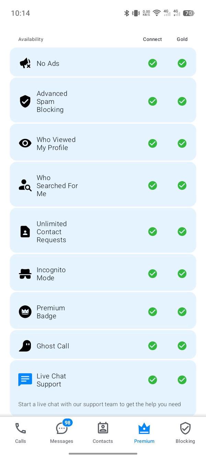Tap the Who Viewed My Profile eye icon
The image size is (206, 458).
(25, 143)
